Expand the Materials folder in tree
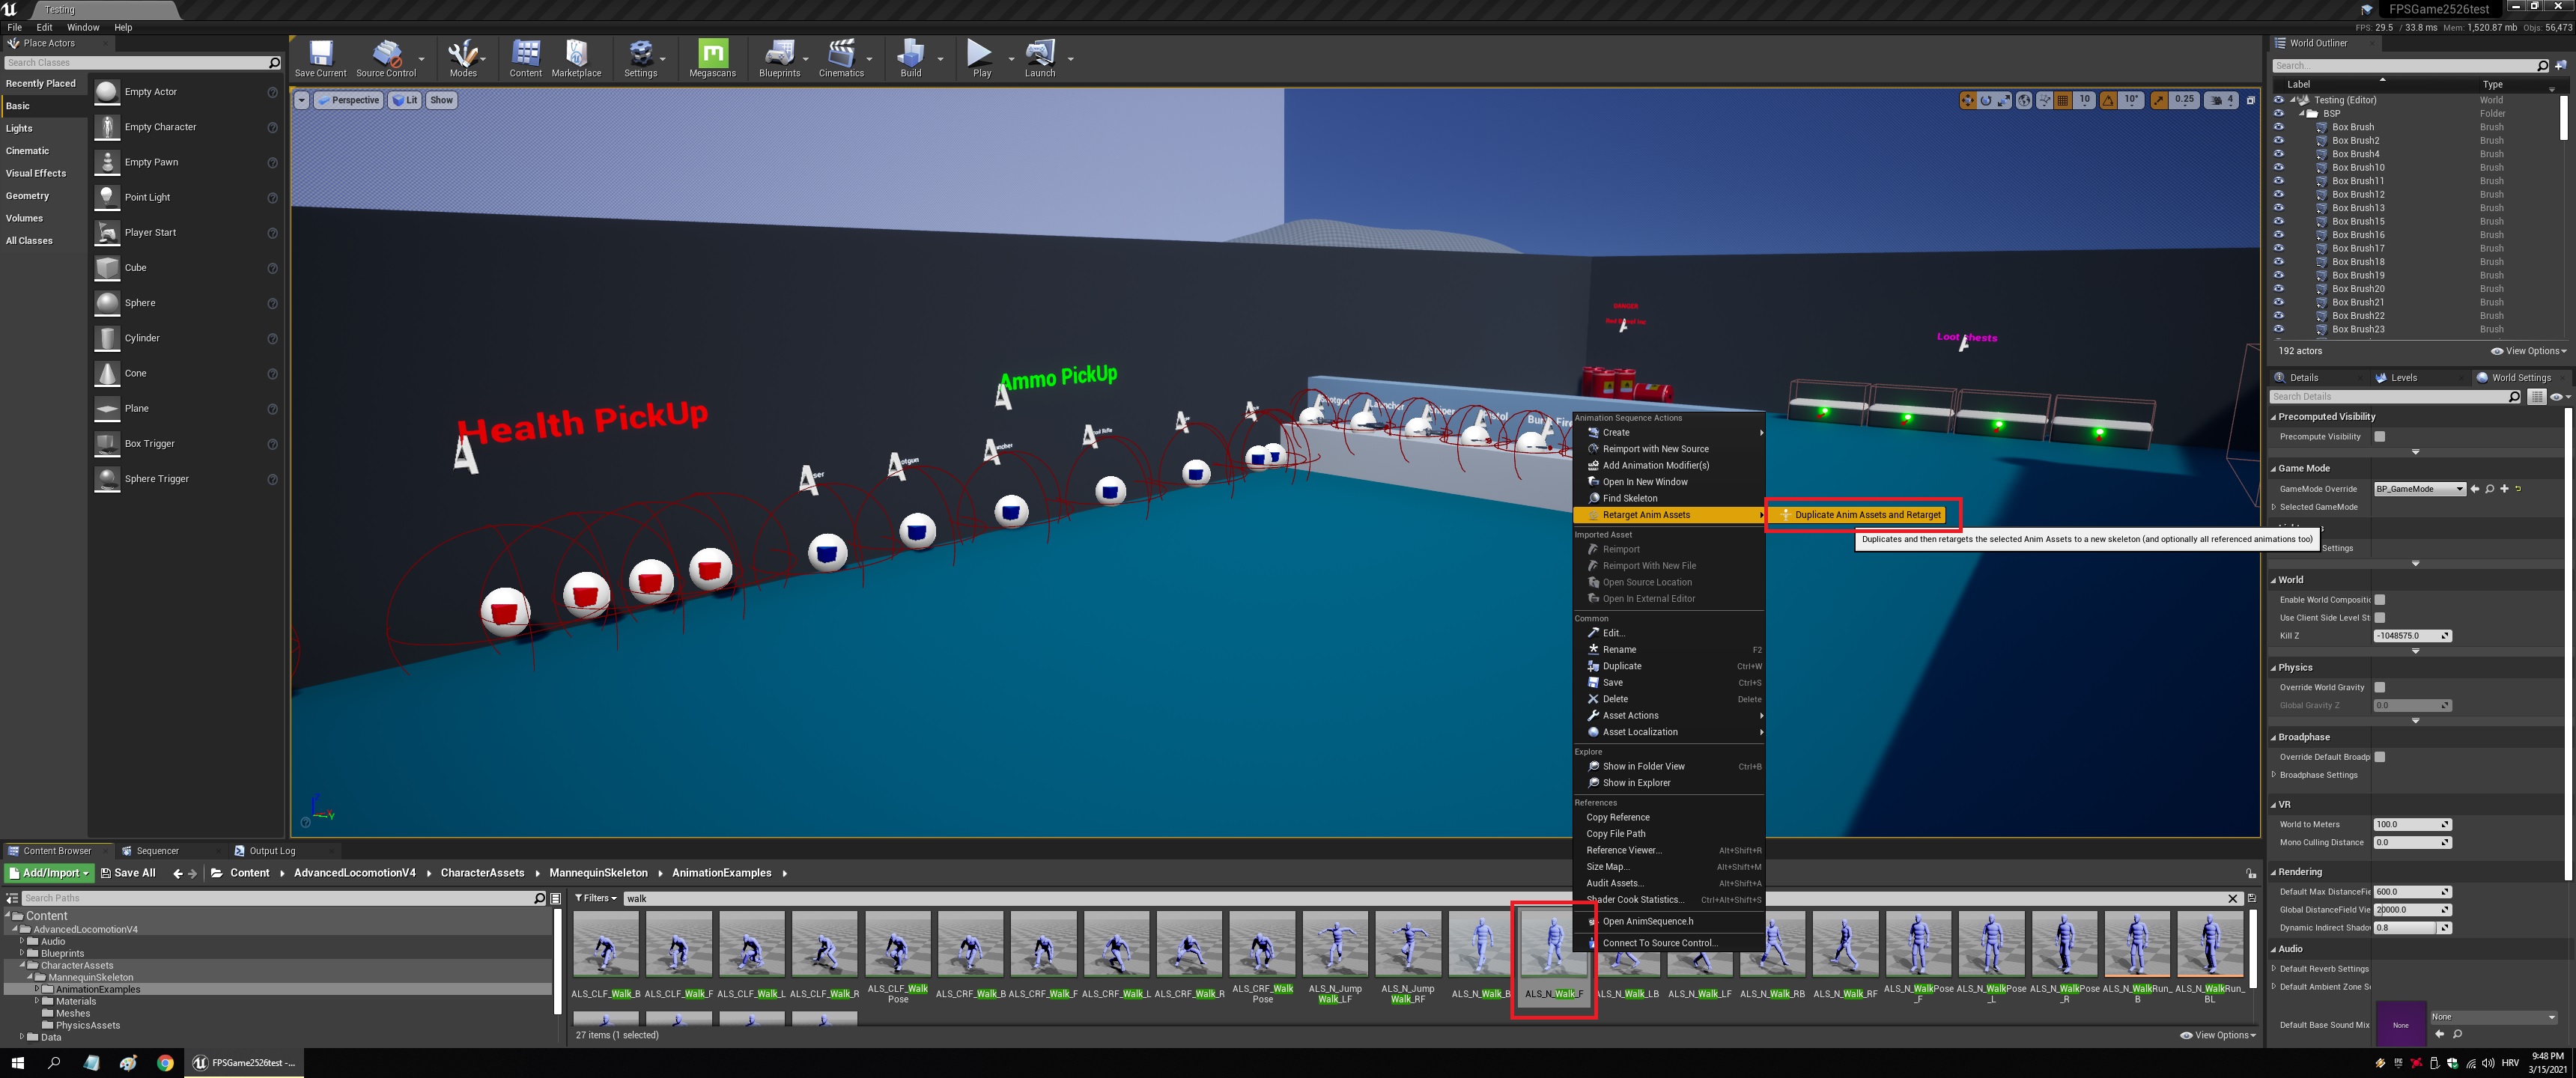 37,1001
